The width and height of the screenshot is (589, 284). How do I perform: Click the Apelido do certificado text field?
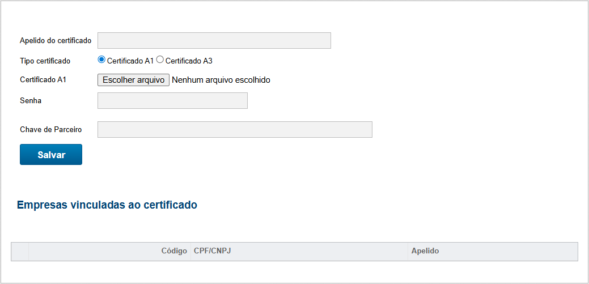[214, 41]
